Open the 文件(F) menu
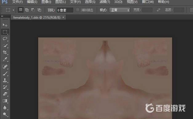Image resolution: width=193 pixels, height=119 pixels. pos(18,2)
